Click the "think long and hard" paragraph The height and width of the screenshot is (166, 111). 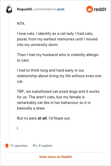tap(59, 76)
